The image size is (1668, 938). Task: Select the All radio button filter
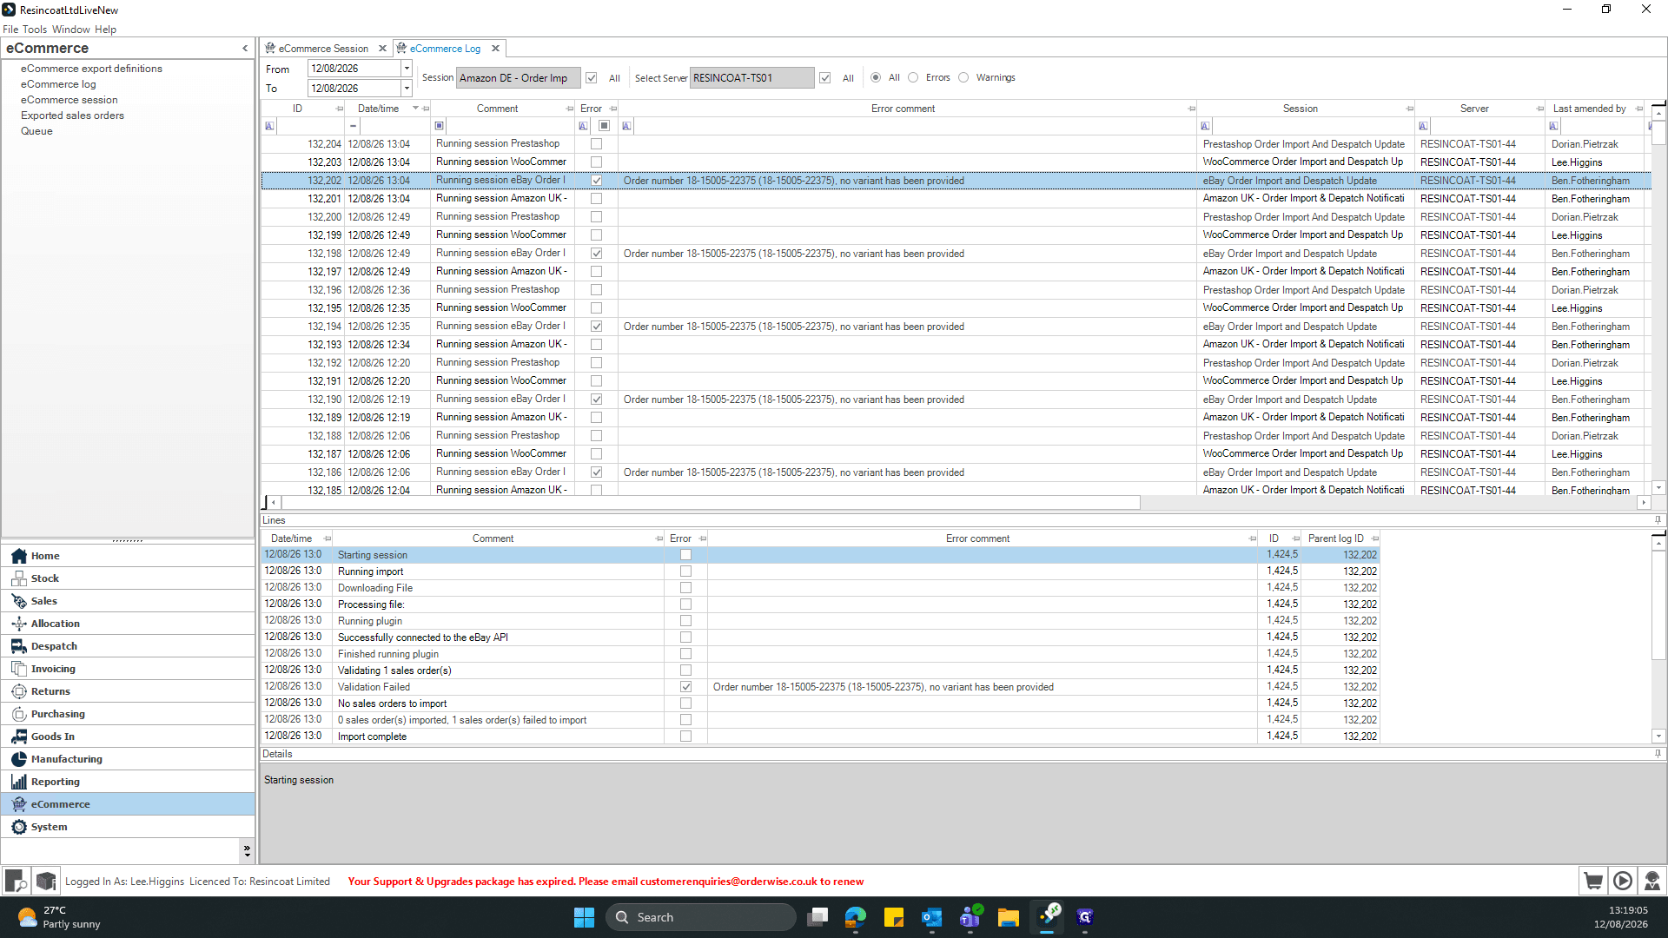[876, 77]
